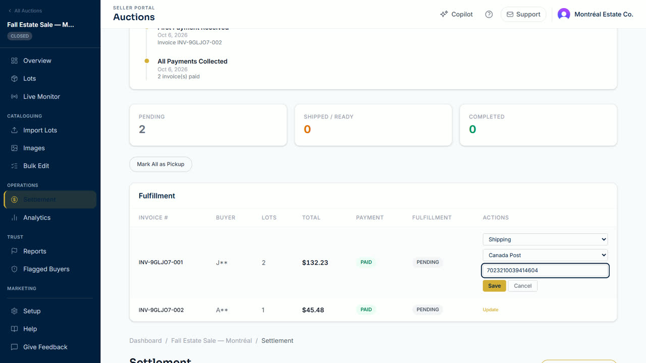The image size is (646, 363).
Task: Click the Support button
Action: [x=523, y=14]
